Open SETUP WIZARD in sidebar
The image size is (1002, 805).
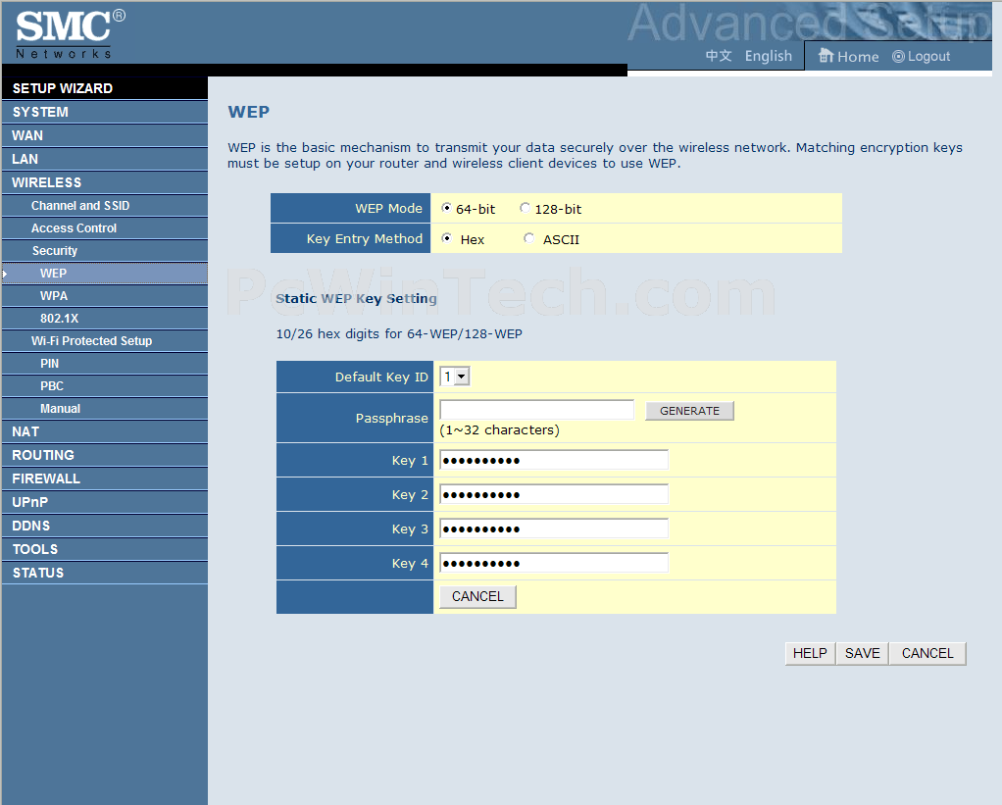pyautogui.click(x=105, y=88)
